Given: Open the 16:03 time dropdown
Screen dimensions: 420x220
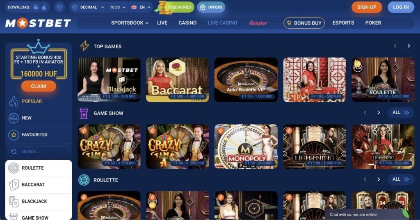Looking at the screenshot, I should [117, 7].
